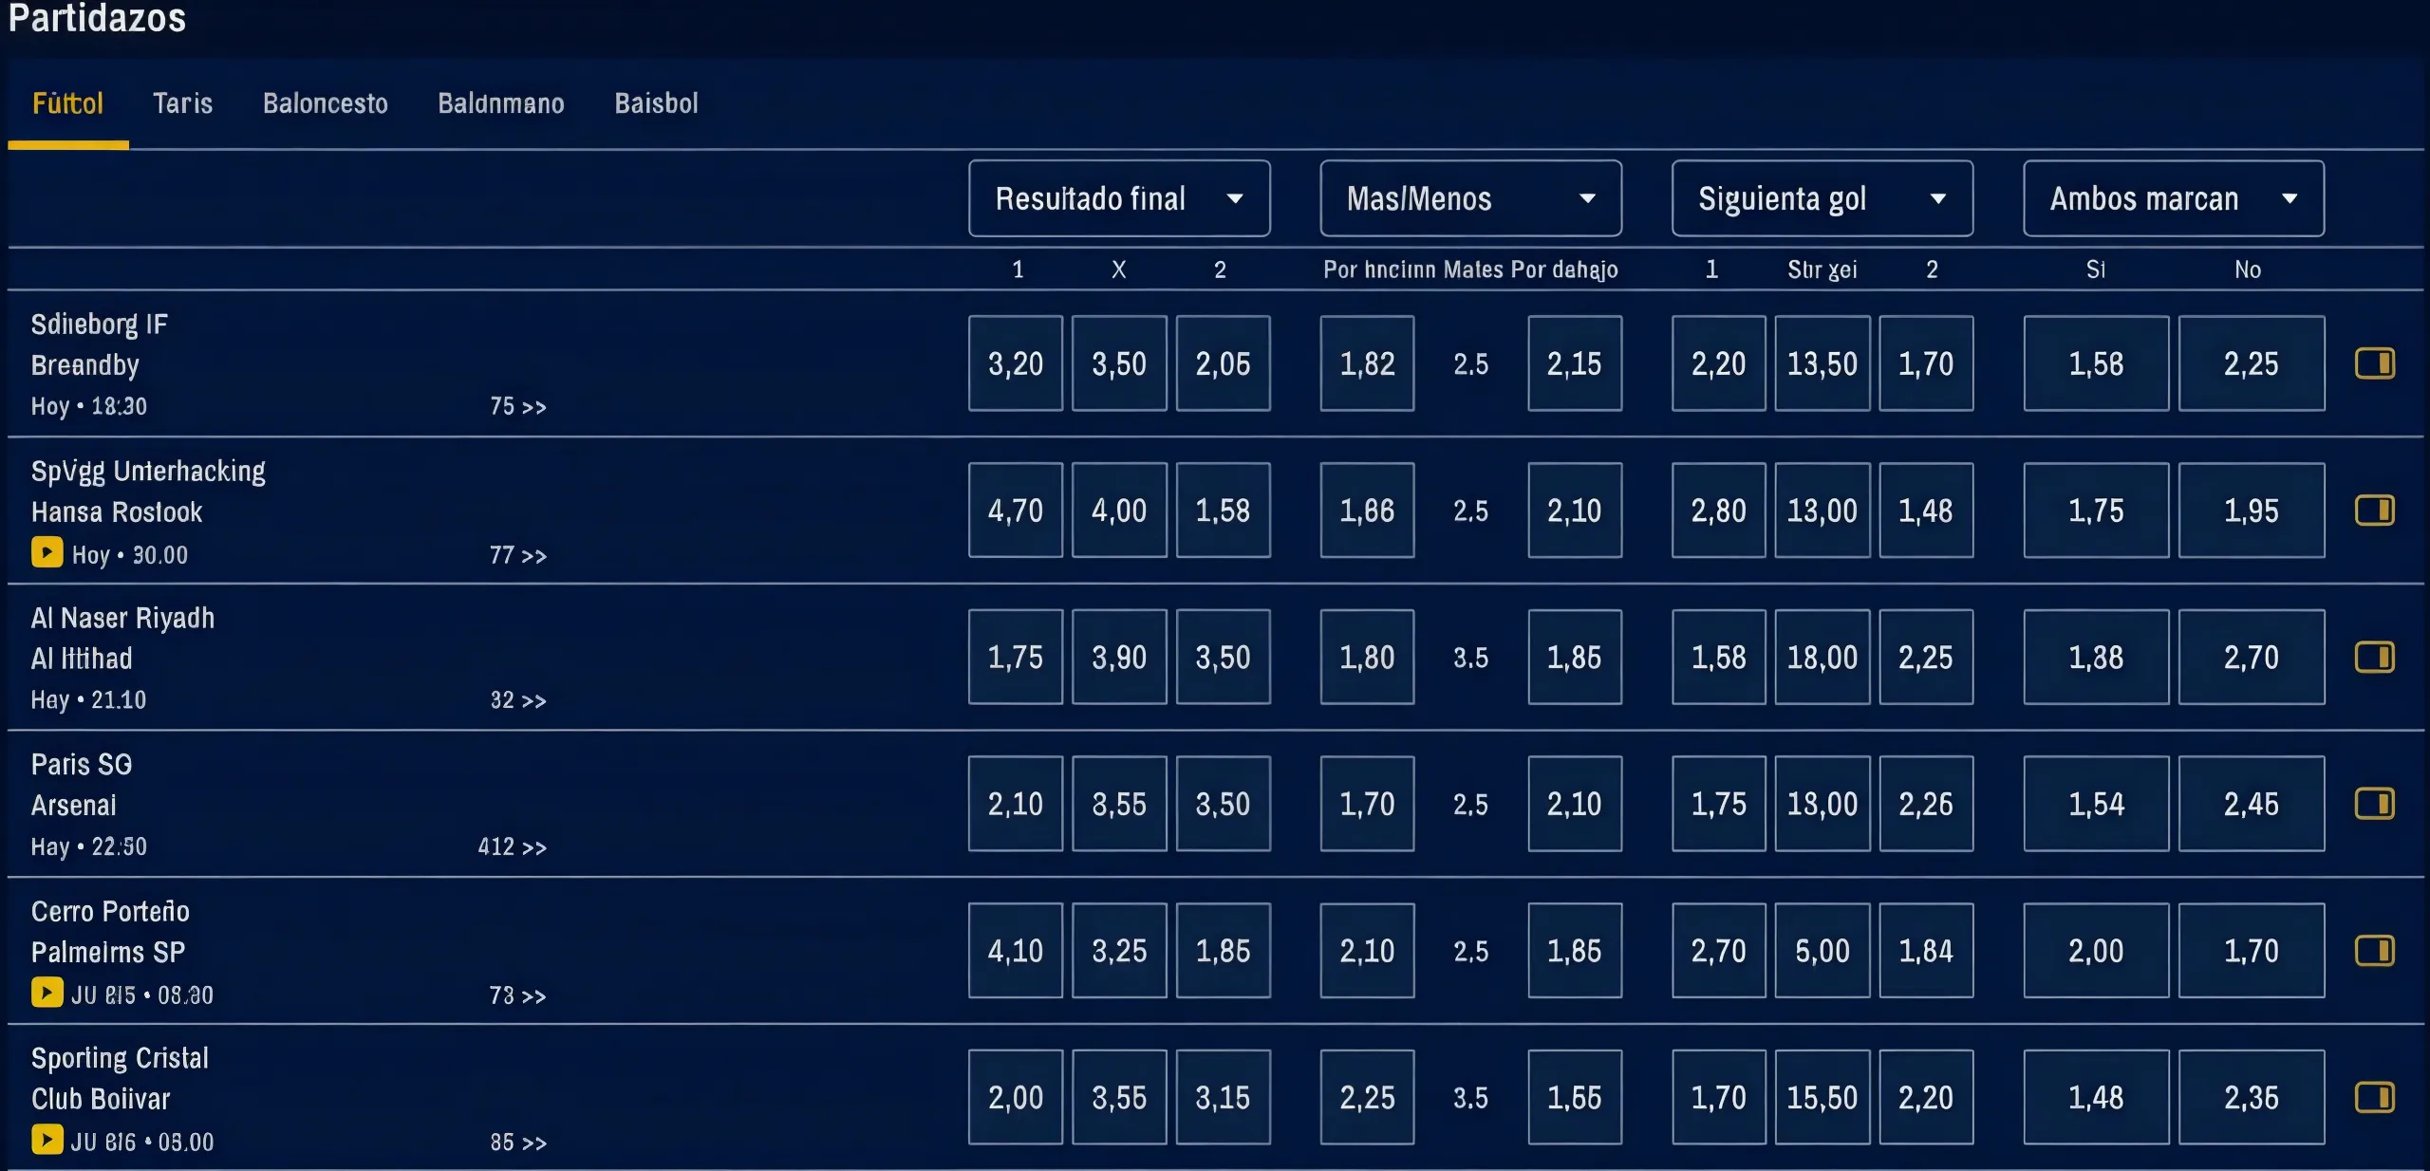The width and height of the screenshot is (2430, 1171).
Task: Select the 2.70 'No' odd for Al Naser Riyadh
Action: click(2253, 657)
